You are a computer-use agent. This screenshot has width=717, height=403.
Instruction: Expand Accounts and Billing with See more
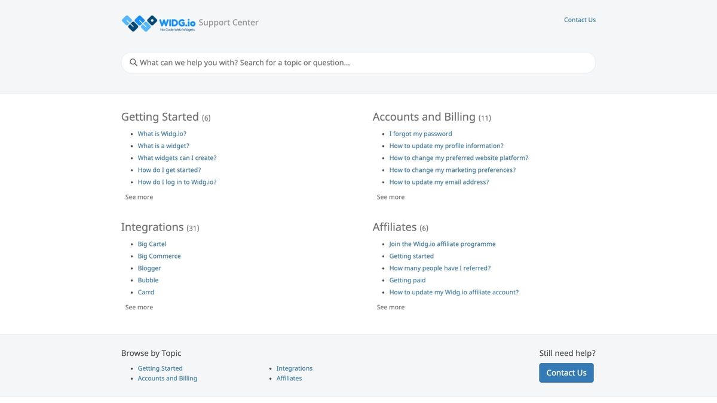pos(391,196)
